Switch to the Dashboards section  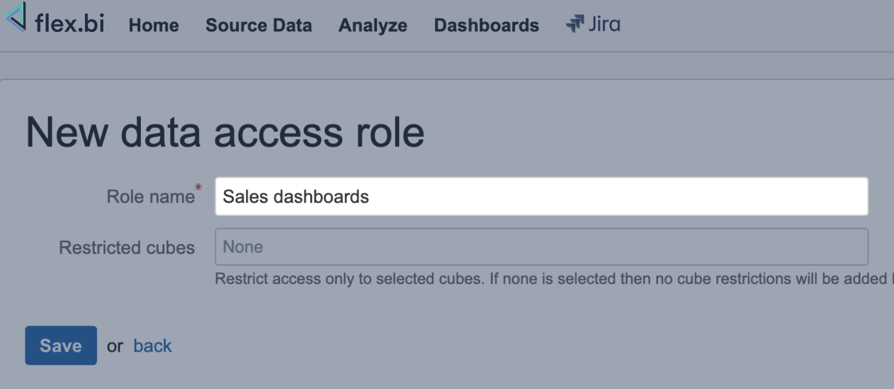coord(486,25)
